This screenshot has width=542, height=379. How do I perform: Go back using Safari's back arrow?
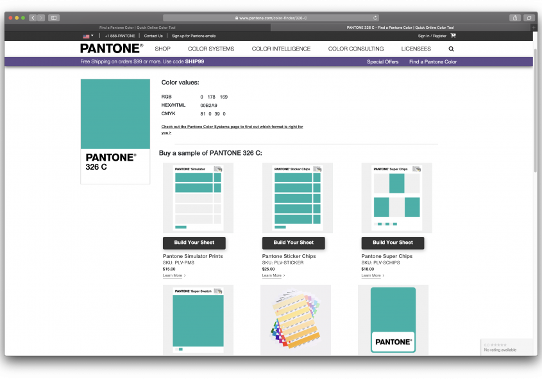[x=33, y=18]
